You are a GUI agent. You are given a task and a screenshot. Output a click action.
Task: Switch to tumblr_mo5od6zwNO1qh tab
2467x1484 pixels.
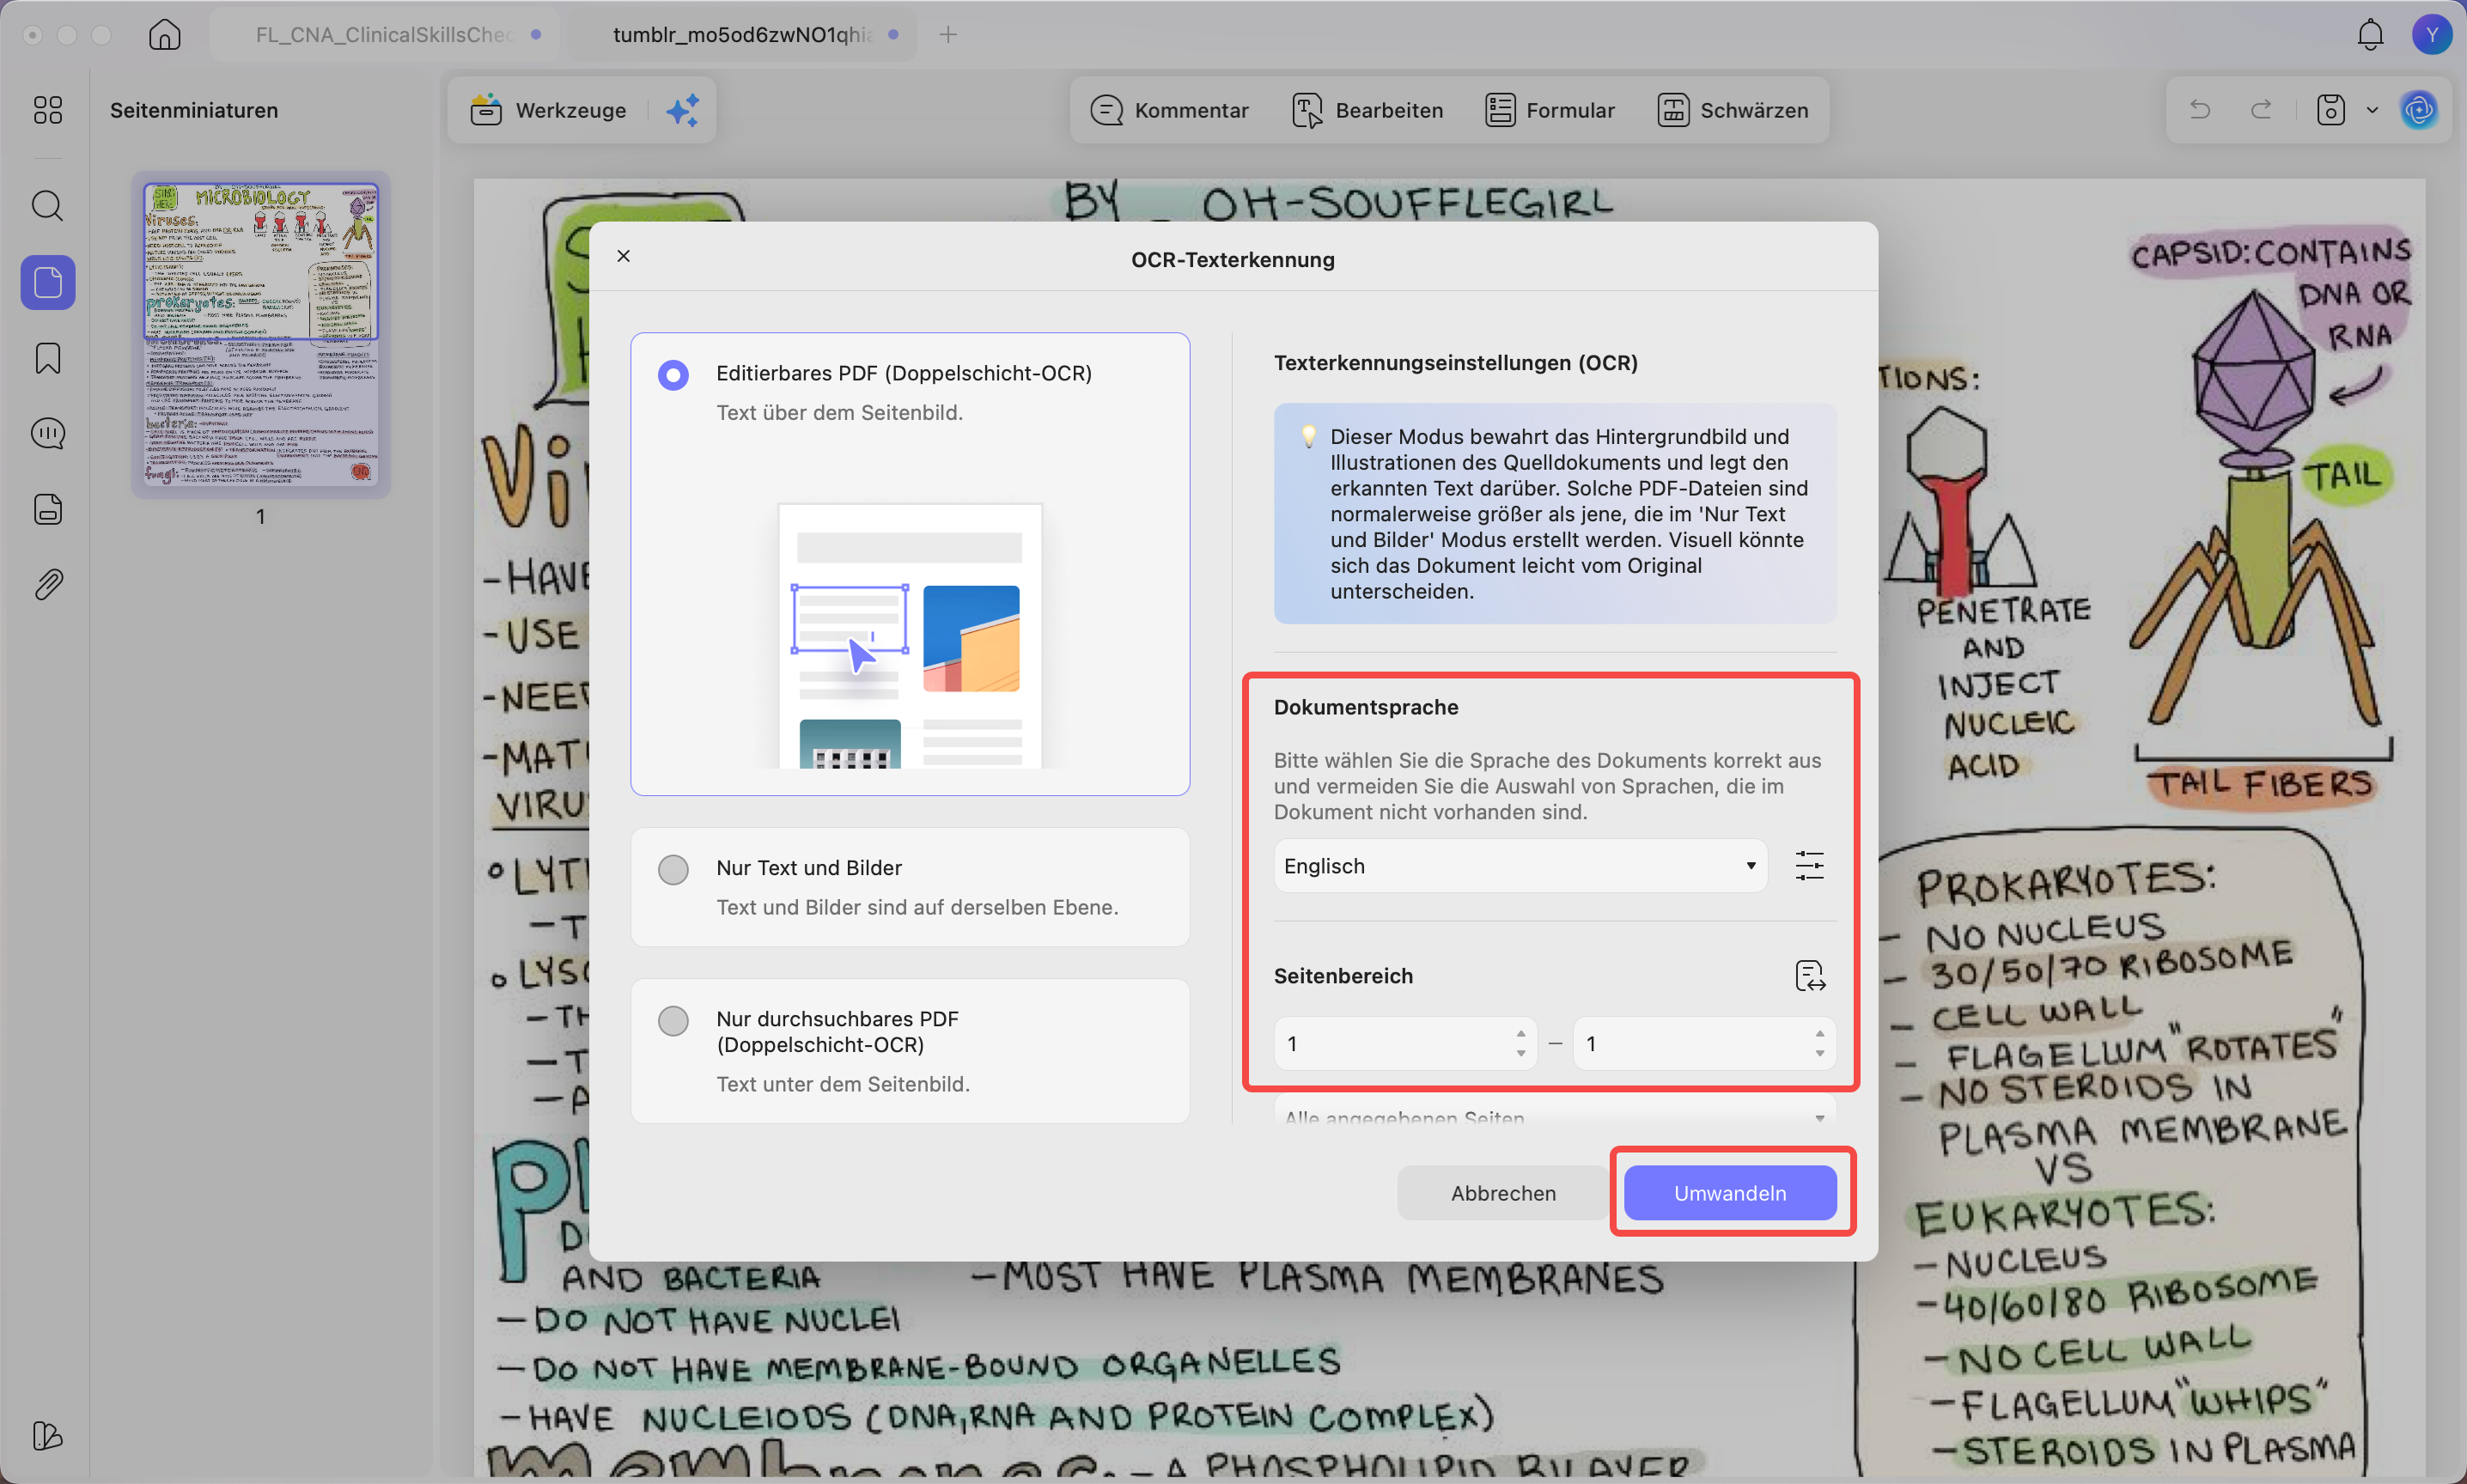tap(743, 35)
